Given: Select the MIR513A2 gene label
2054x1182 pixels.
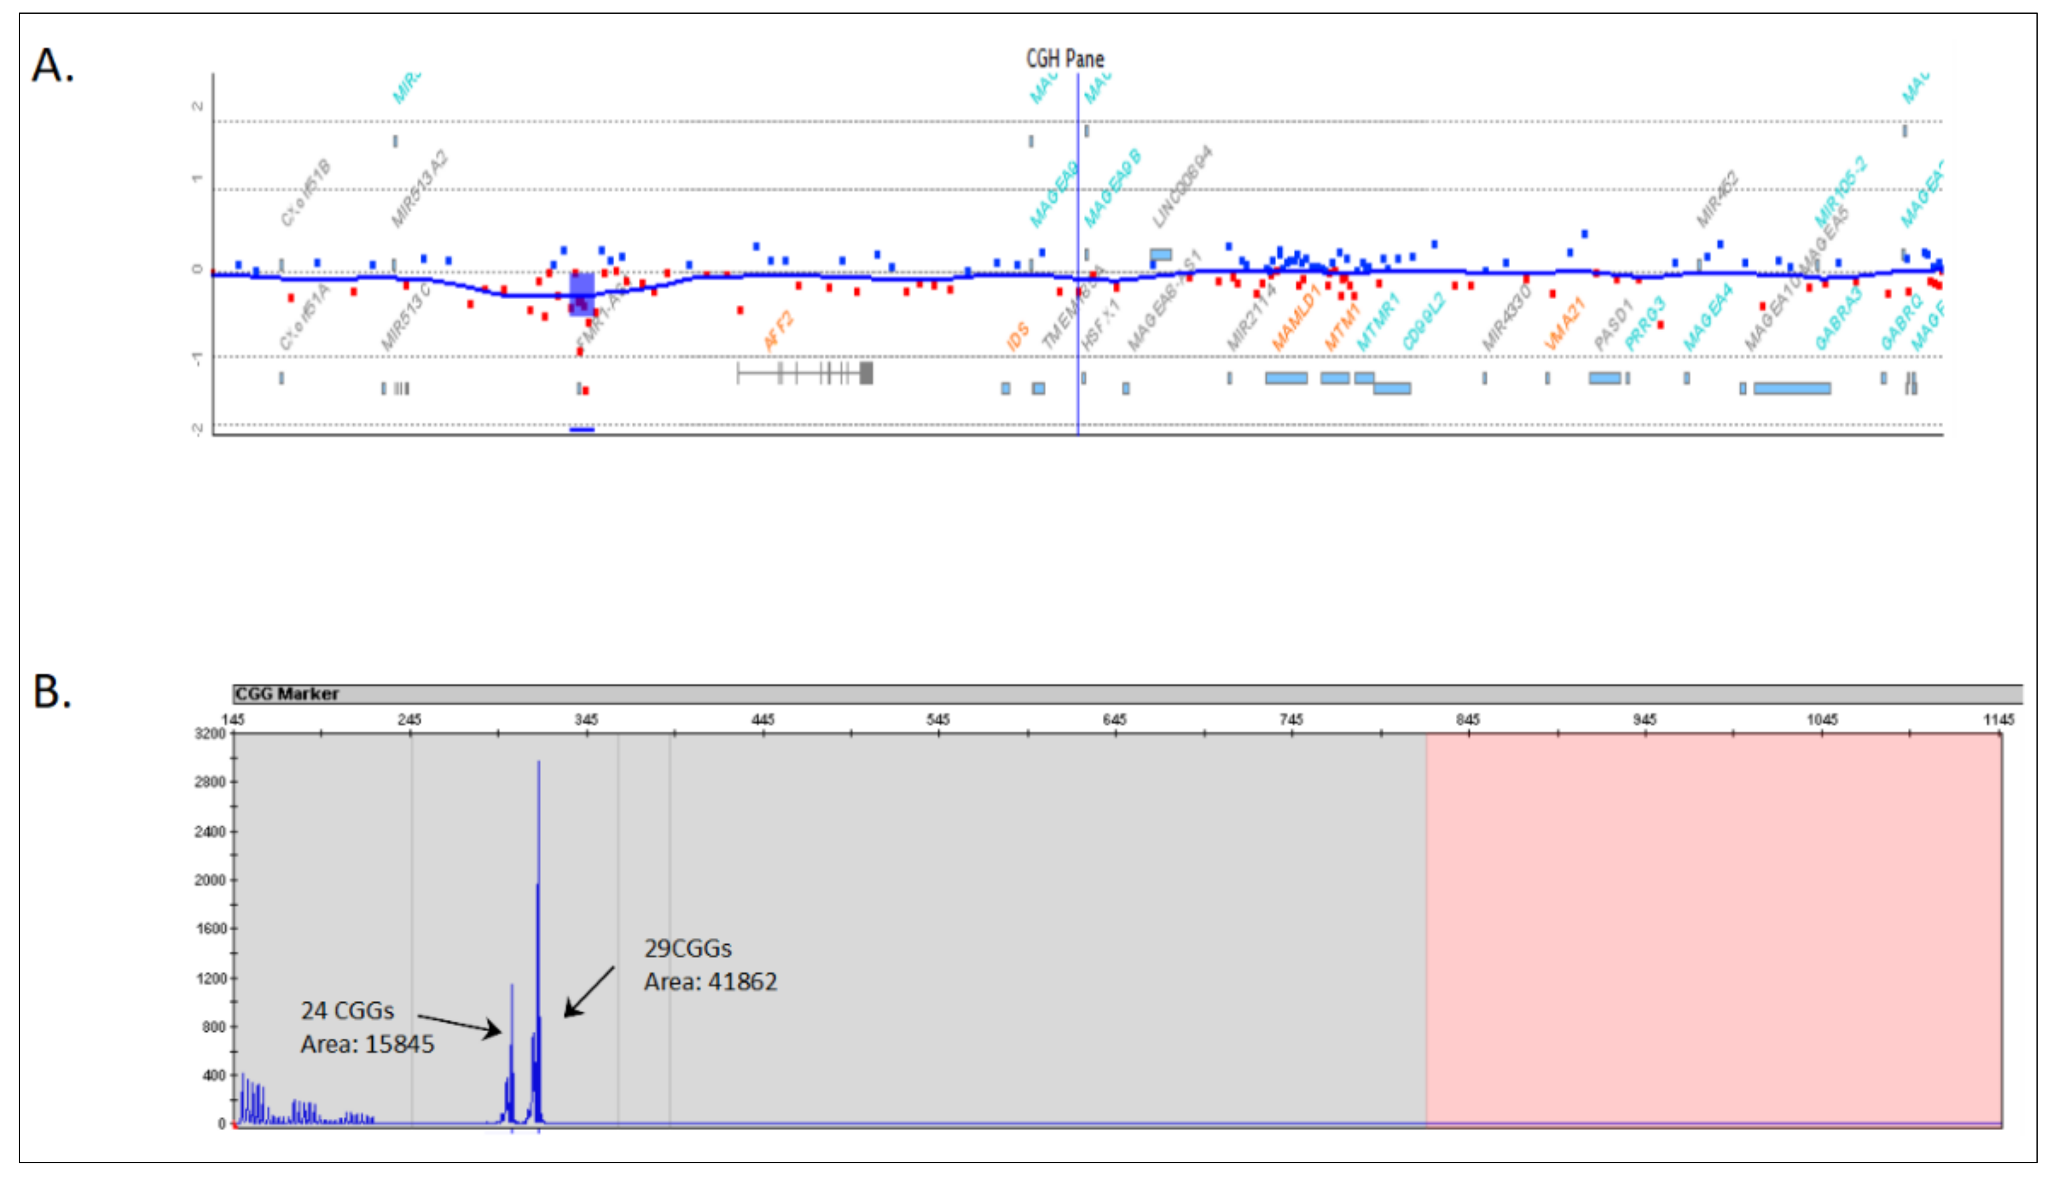Looking at the screenshot, I should coord(419,188).
